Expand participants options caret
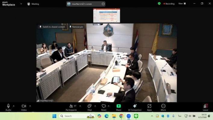The height and width of the screenshot is (120, 213). [x=80, y=106]
